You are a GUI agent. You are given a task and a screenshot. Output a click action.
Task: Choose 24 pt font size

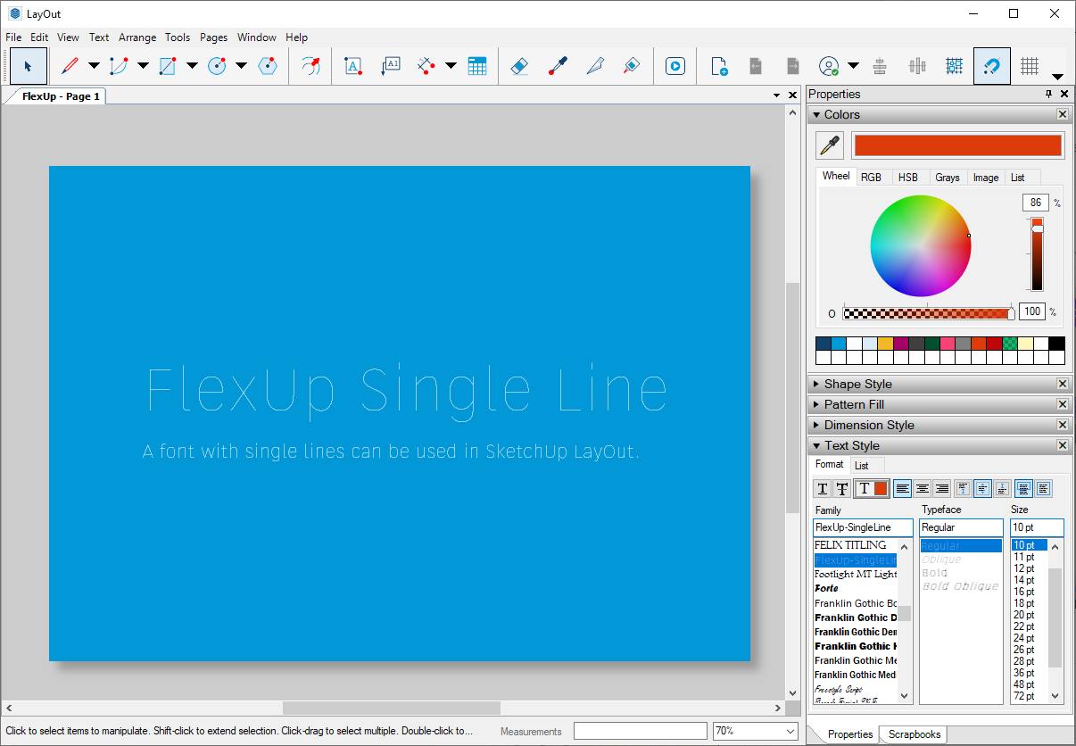pyautogui.click(x=1024, y=638)
